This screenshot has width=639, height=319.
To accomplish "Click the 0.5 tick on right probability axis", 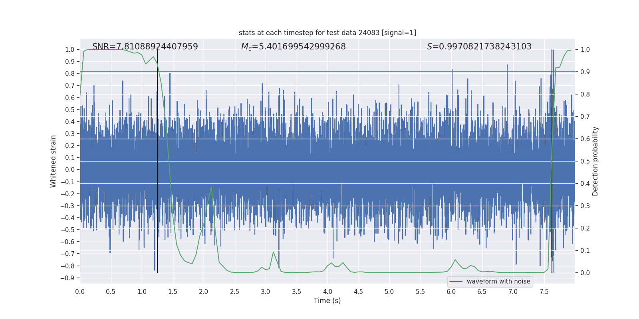I will (585, 161).
